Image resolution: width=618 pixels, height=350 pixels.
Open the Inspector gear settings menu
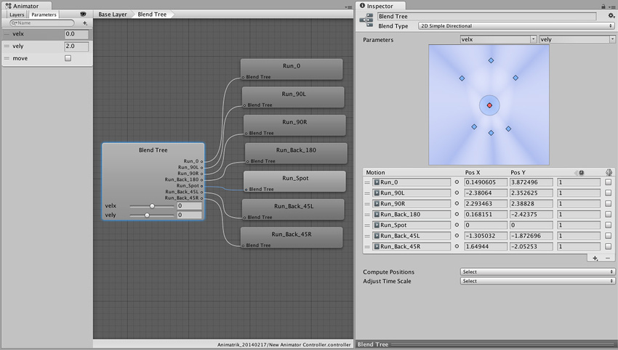point(611,15)
